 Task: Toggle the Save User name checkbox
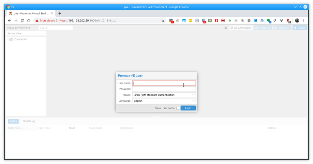(178, 108)
